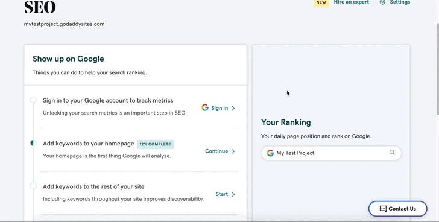Continue adding homepage keywords
Screen dimensions: 439x222
[x=216, y=151]
